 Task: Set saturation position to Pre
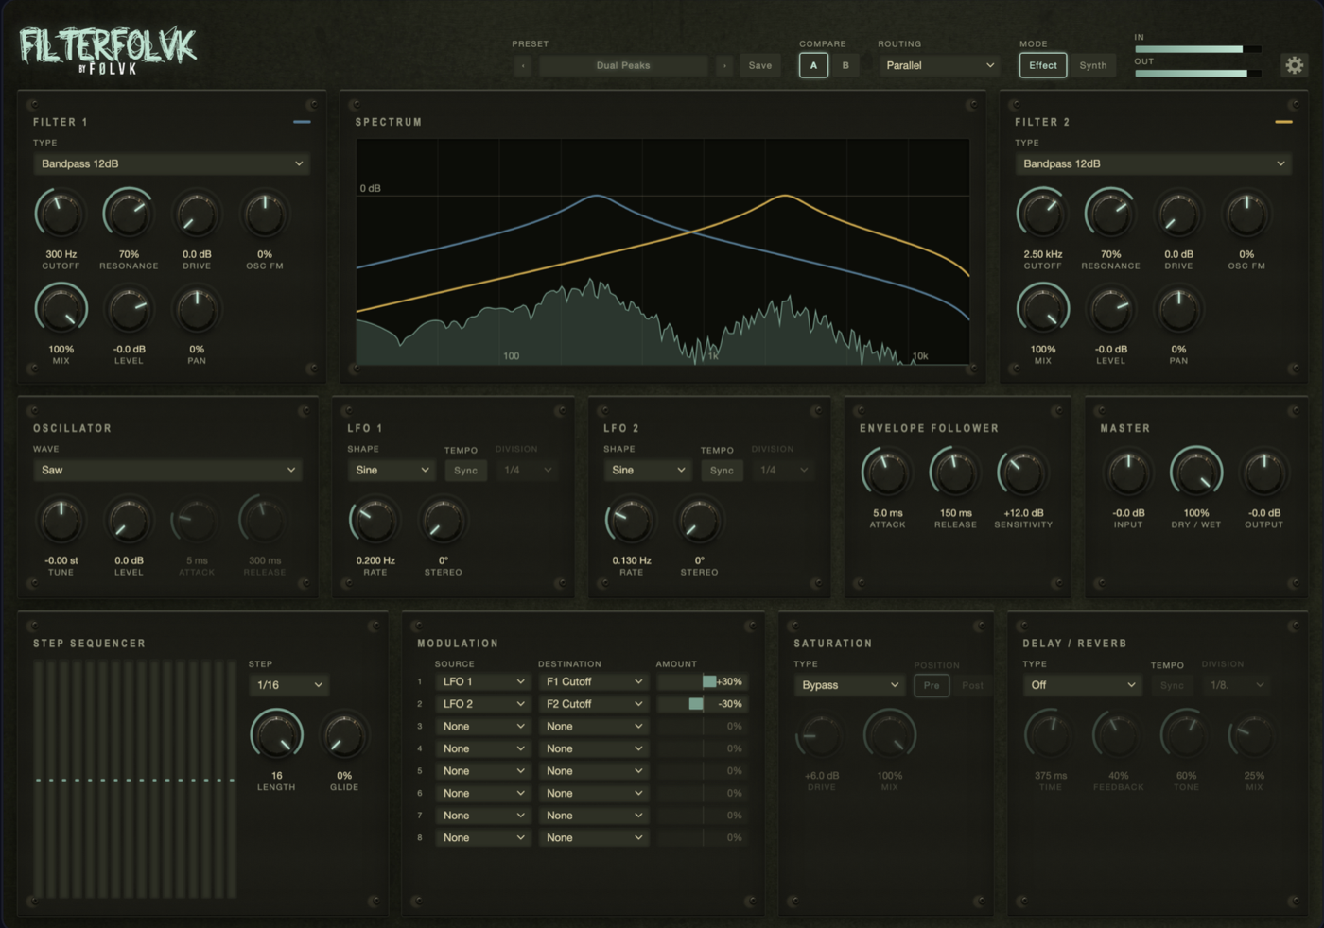932,685
